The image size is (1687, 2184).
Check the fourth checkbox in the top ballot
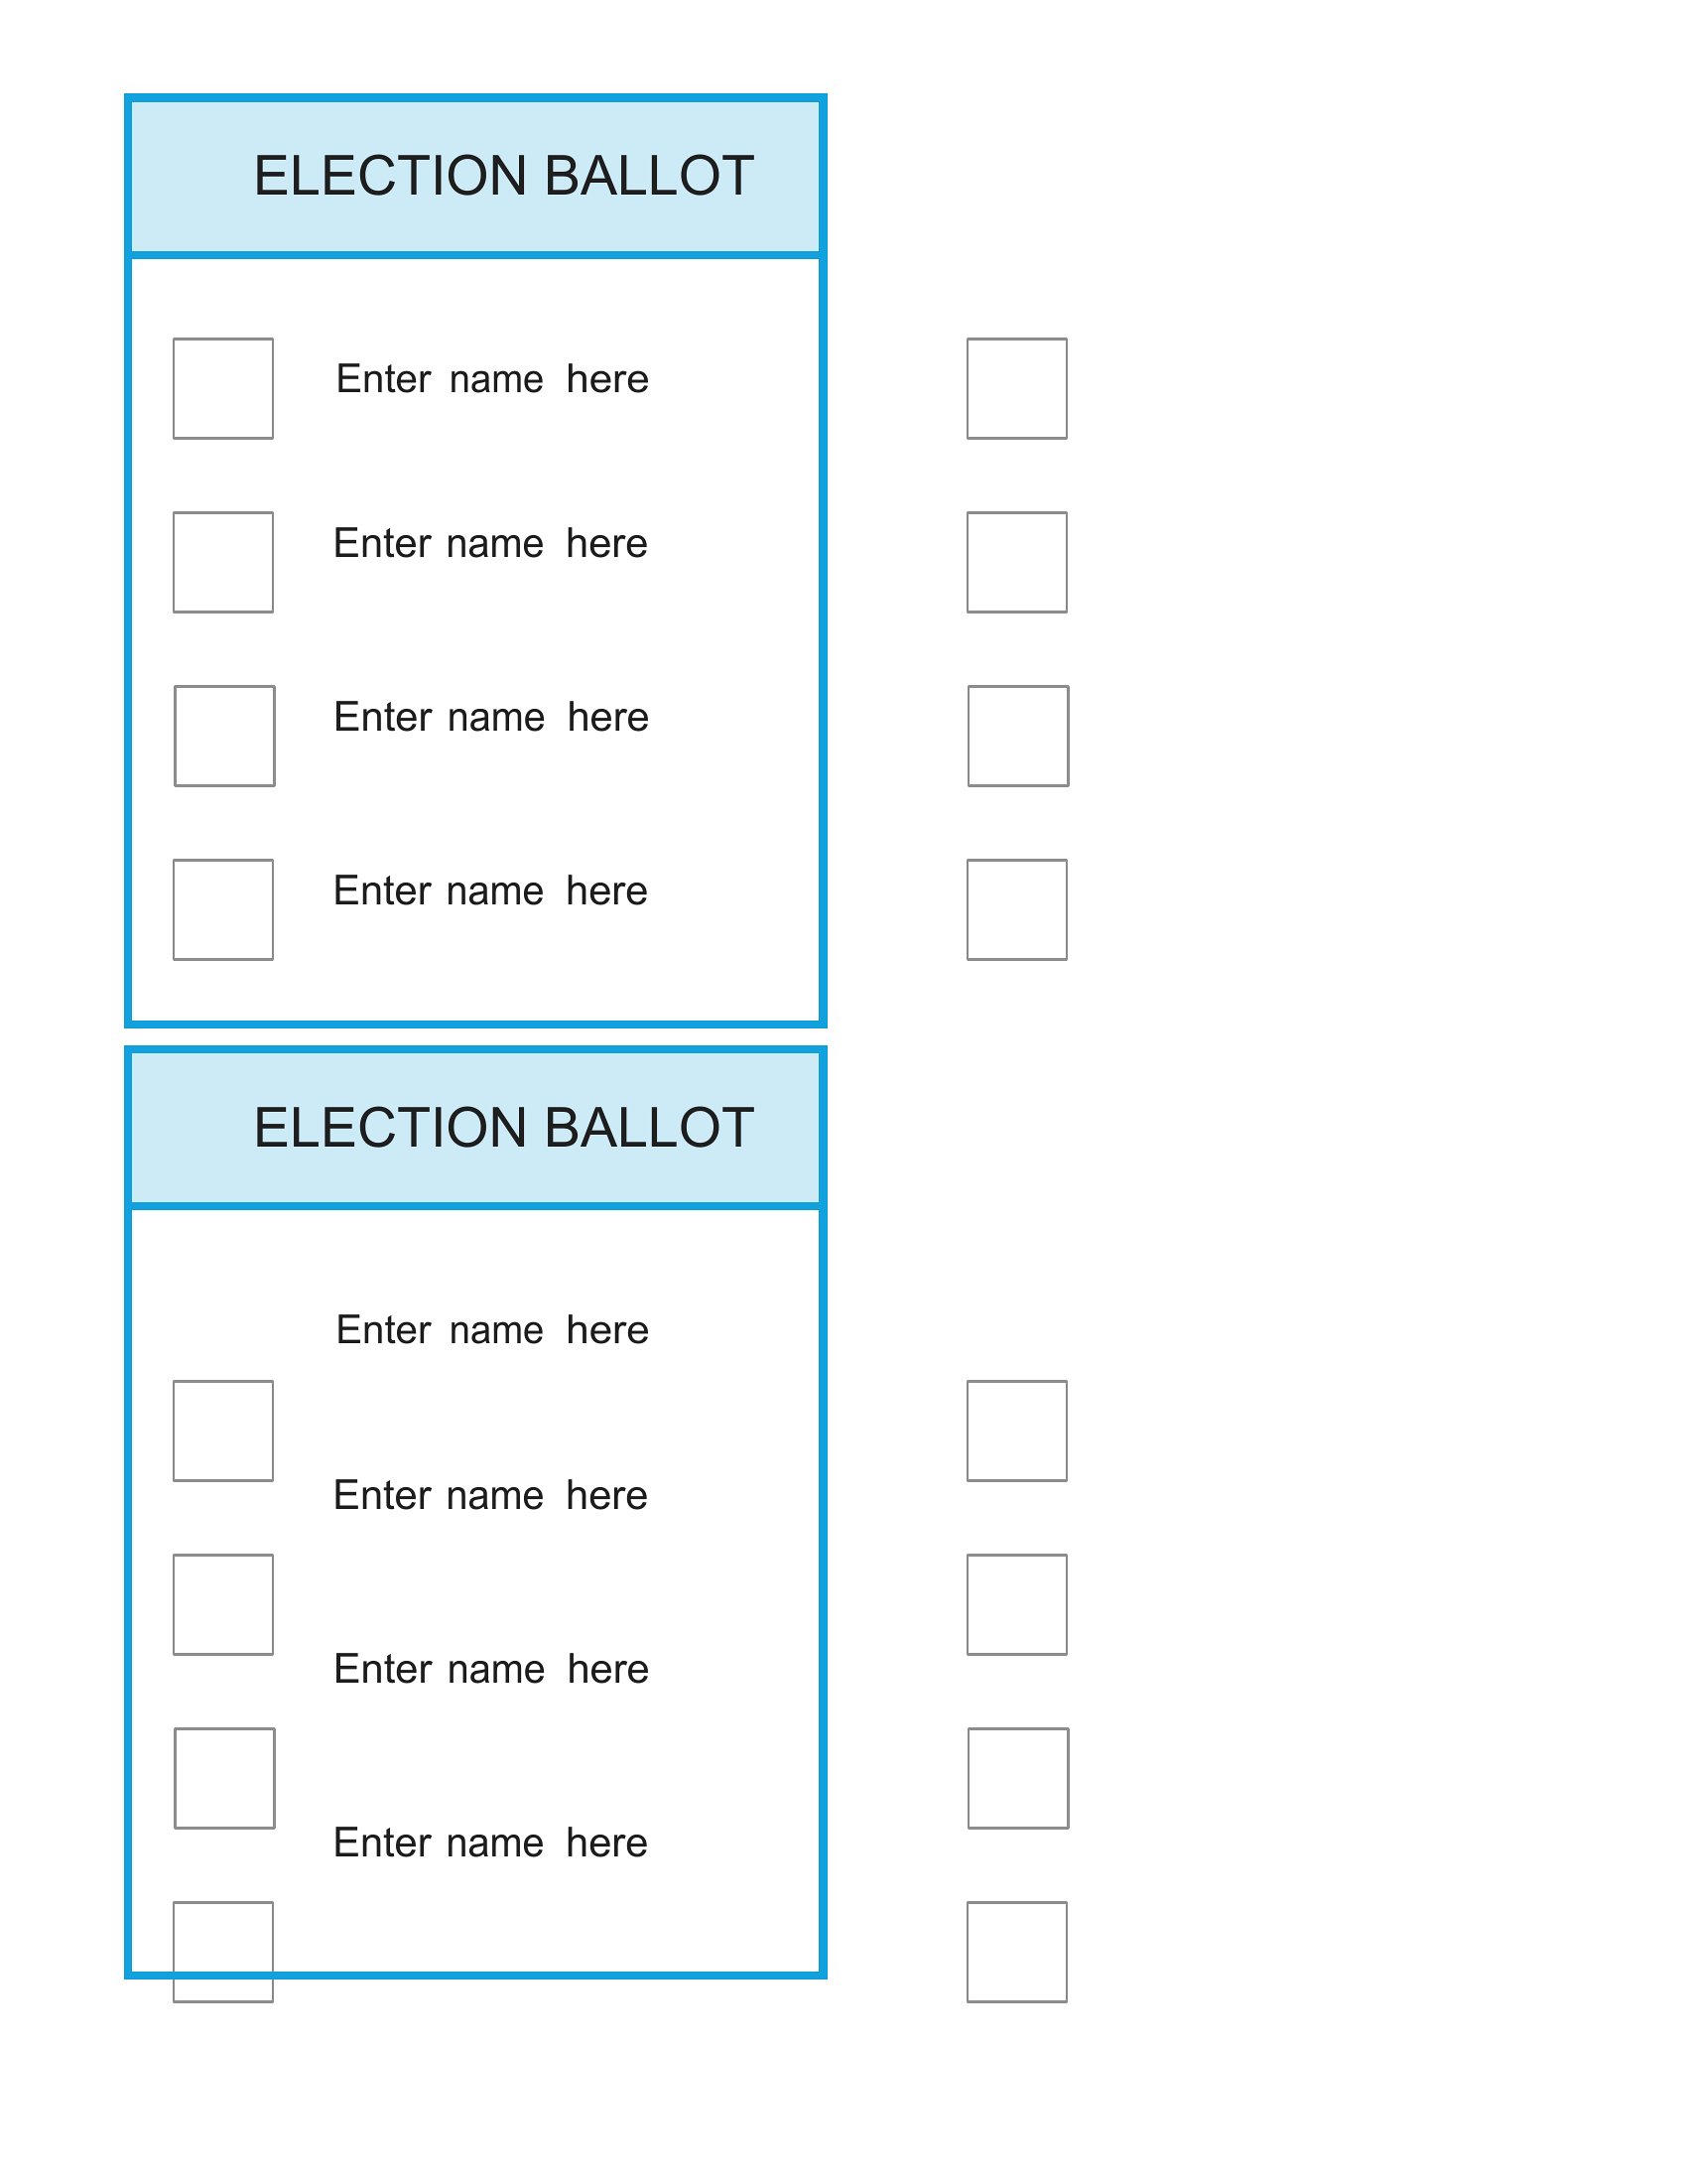click(x=223, y=910)
